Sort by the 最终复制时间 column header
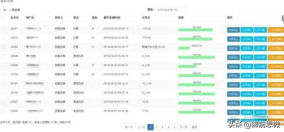284x132 pixels. (x=112, y=18)
